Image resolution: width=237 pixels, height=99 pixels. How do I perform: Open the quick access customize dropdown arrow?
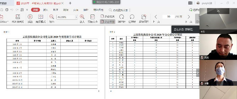point(27,10)
